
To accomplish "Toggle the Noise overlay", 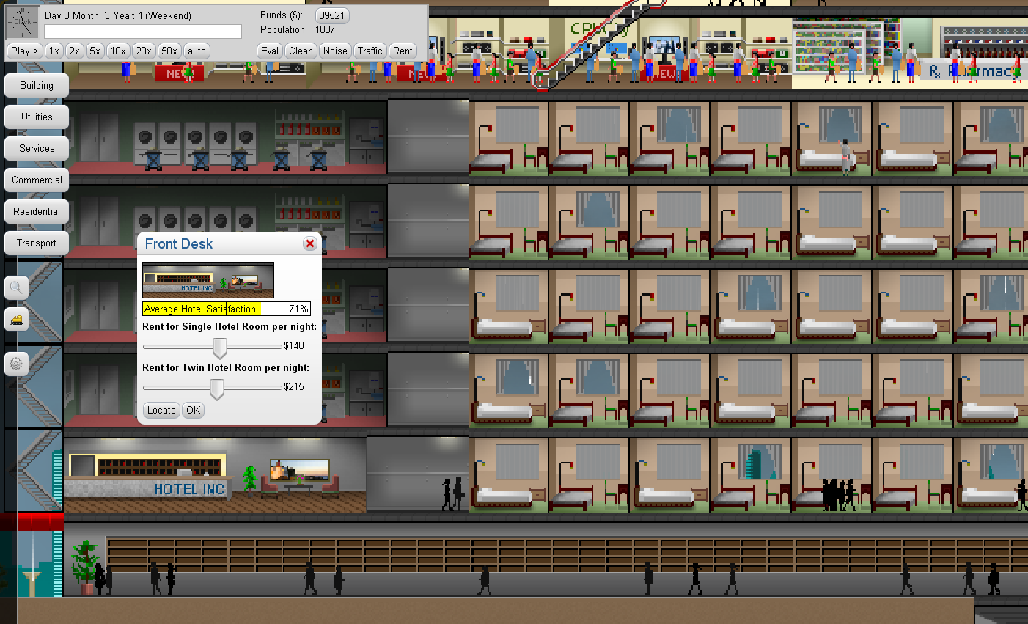I will pyautogui.click(x=335, y=51).
